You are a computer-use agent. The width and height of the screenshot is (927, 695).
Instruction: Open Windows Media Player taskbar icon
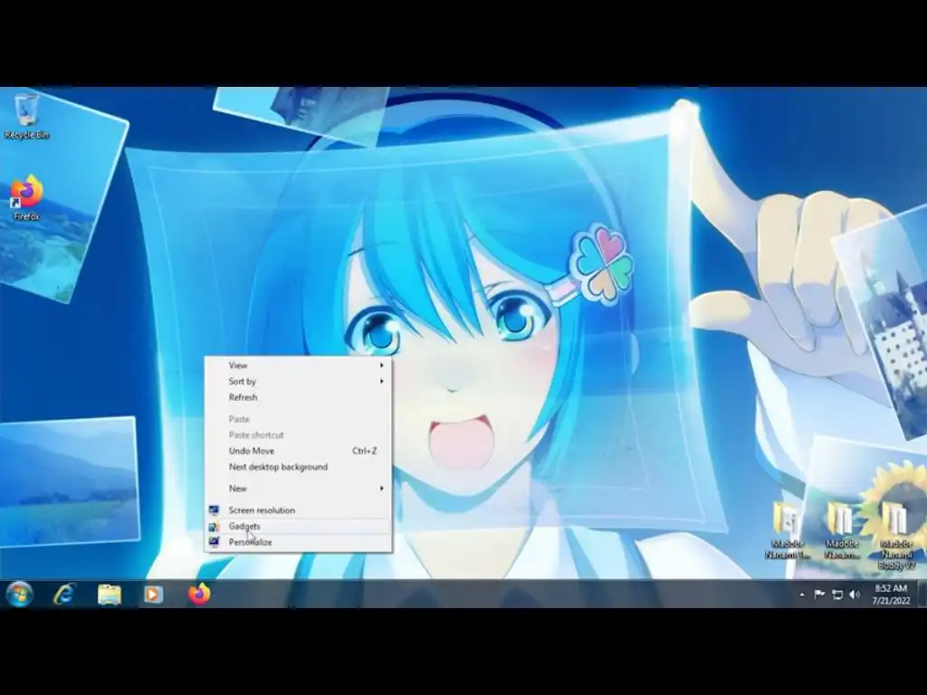tap(154, 594)
